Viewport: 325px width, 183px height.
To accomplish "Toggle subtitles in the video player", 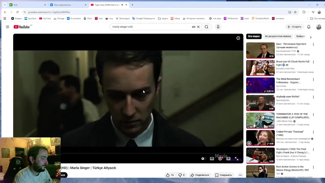I will (x=212, y=159).
